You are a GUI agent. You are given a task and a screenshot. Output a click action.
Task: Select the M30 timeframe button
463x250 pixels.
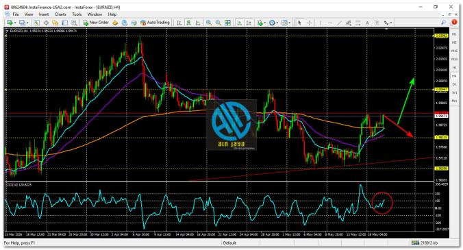[x=454, y=60]
